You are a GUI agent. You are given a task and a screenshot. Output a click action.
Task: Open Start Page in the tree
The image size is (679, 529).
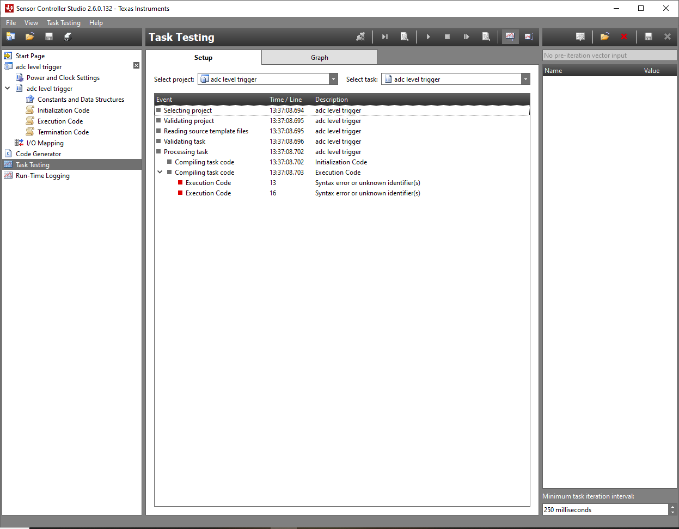tap(30, 56)
